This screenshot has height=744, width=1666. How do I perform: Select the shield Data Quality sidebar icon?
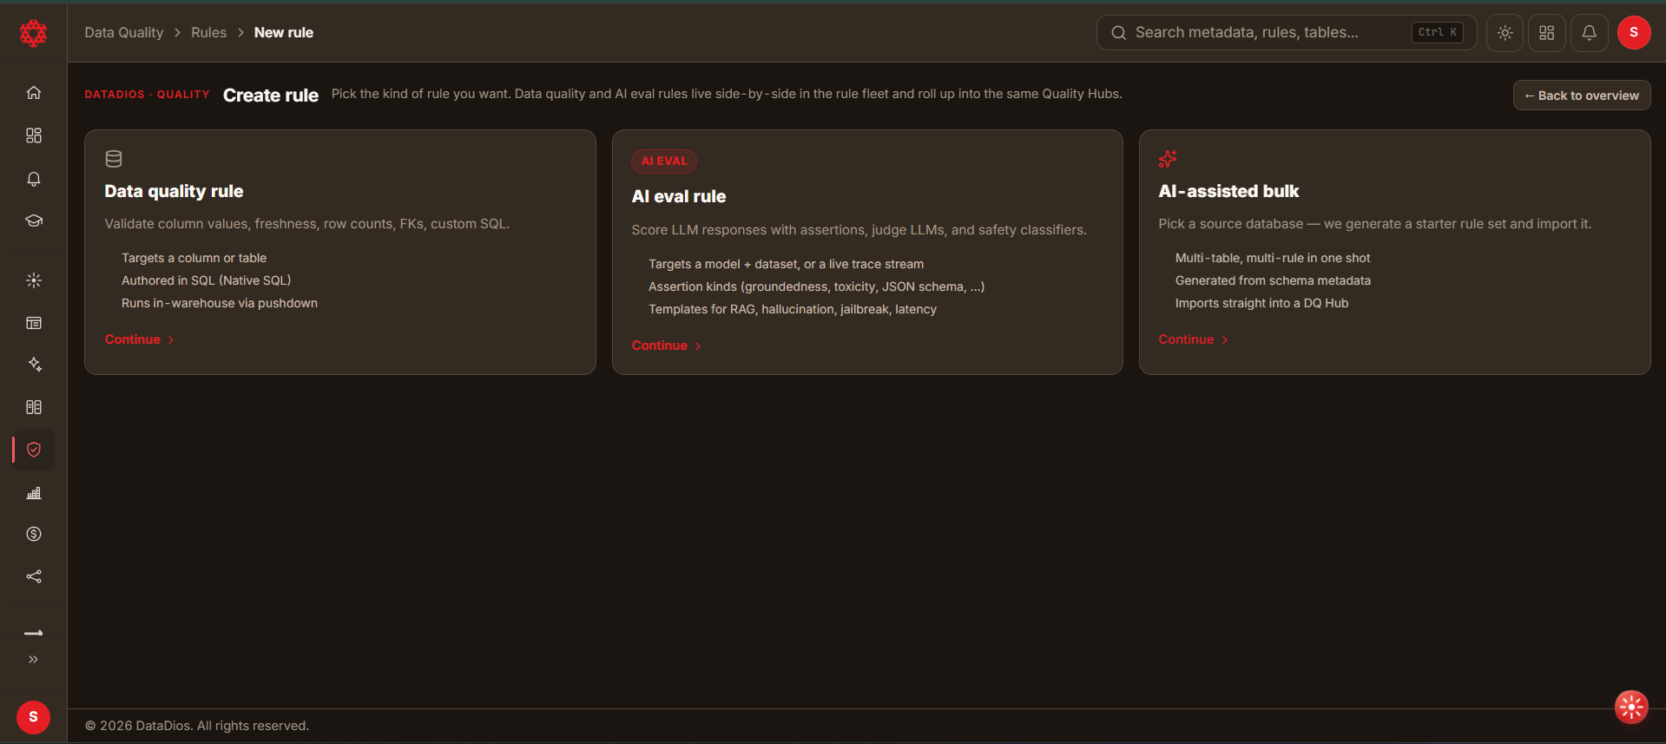point(34,450)
